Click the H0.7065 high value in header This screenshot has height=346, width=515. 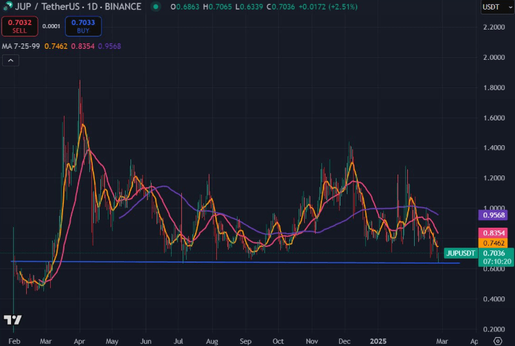click(217, 7)
